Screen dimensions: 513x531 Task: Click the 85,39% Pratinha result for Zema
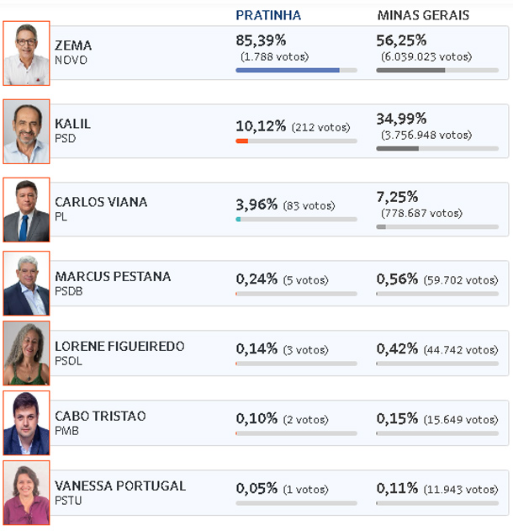click(x=261, y=40)
